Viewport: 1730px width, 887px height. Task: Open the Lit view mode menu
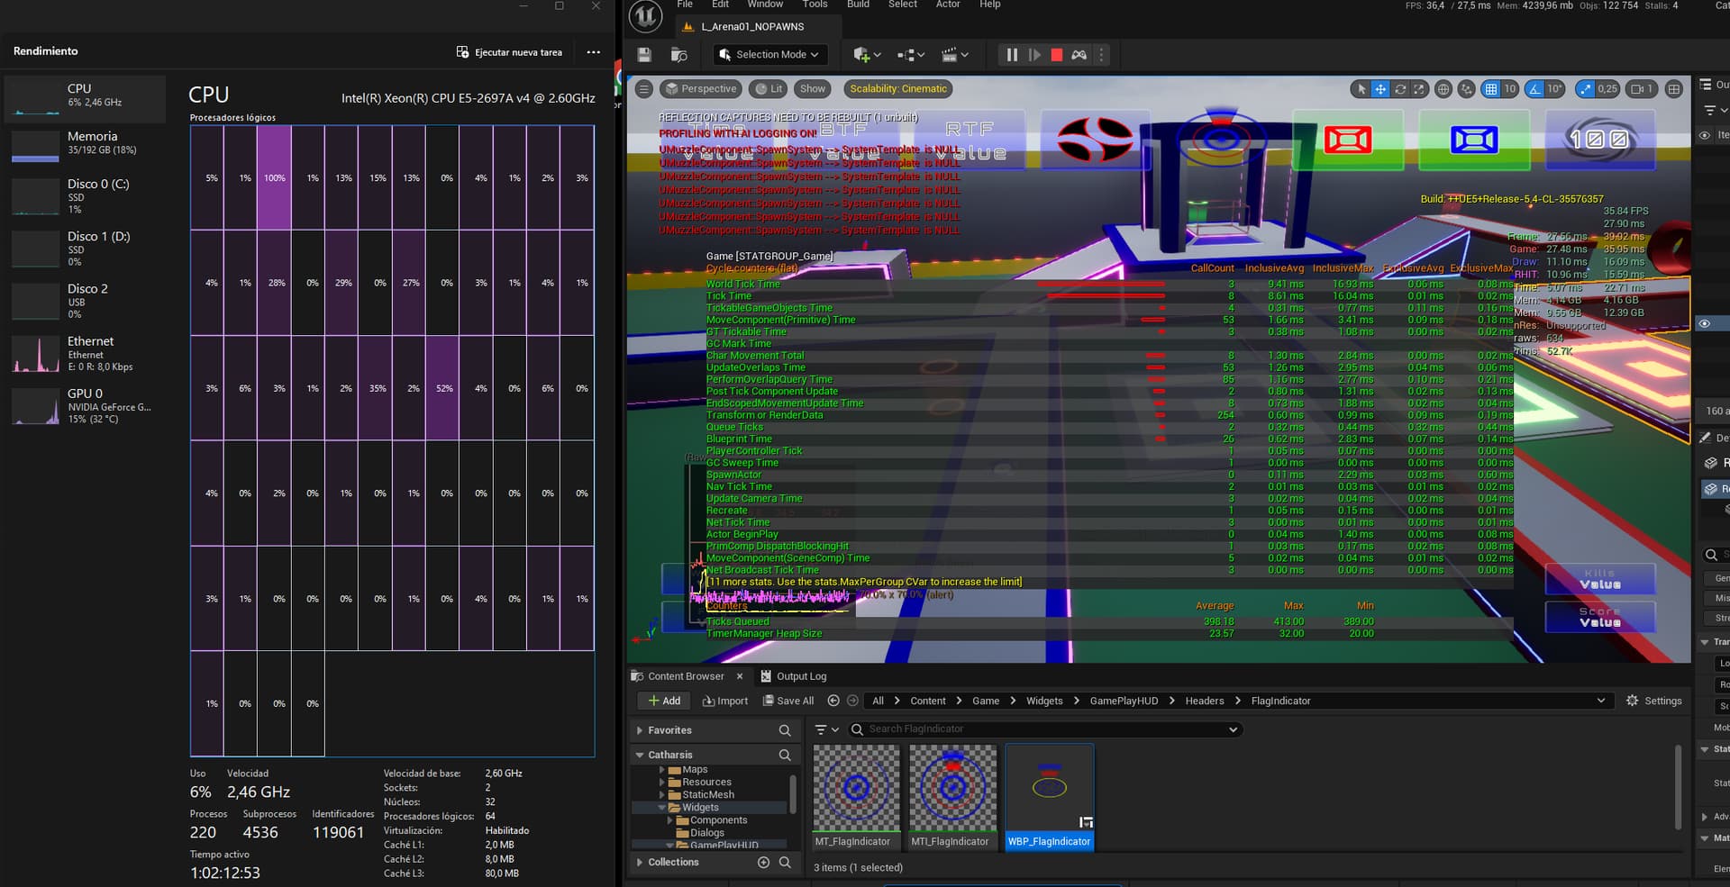point(769,89)
